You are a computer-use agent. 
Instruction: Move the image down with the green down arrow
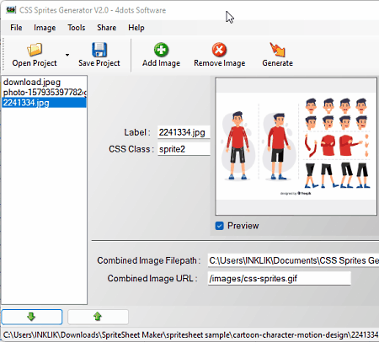pos(32,317)
